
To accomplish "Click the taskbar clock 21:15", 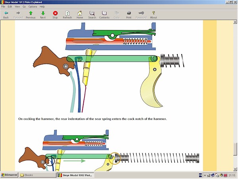I will coord(232,175).
